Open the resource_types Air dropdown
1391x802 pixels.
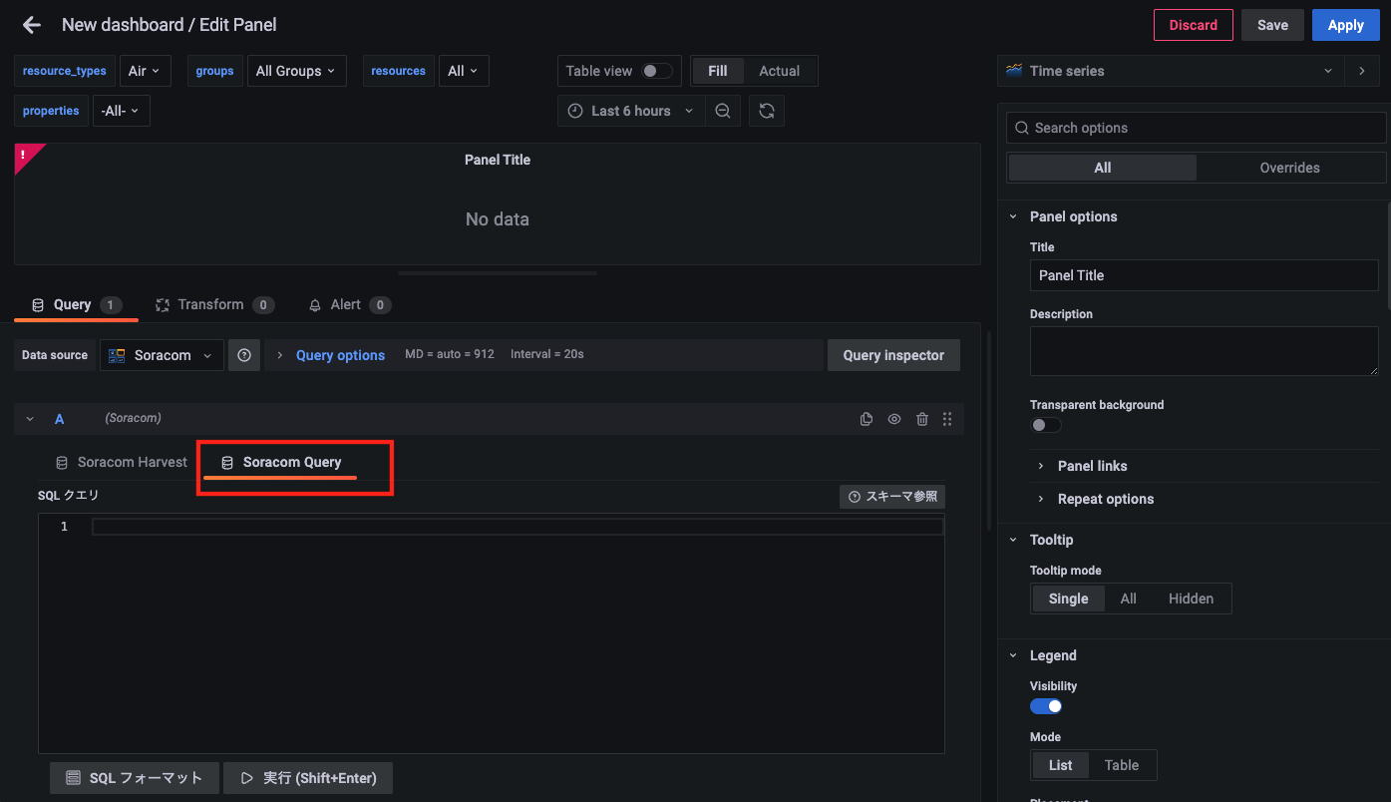pos(146,71)
